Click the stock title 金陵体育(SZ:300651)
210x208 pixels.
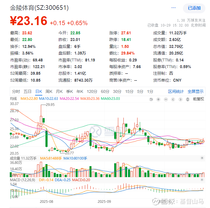[x=39, y=8]
